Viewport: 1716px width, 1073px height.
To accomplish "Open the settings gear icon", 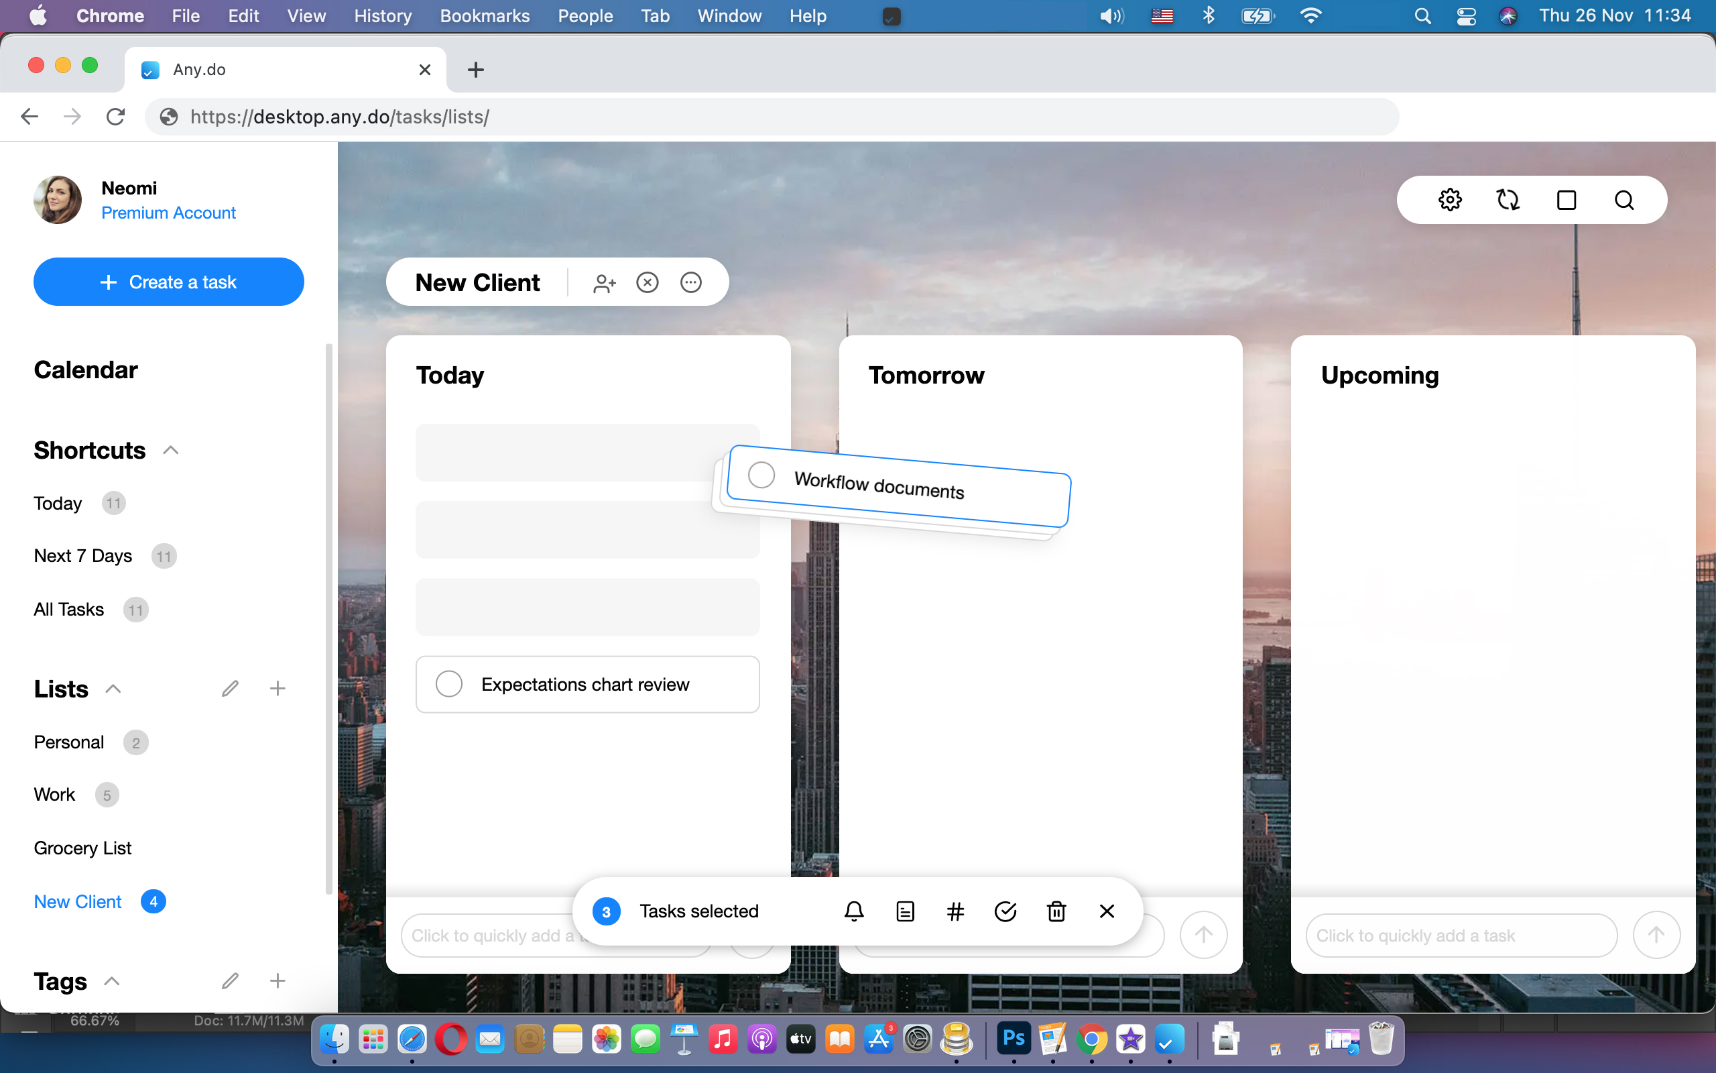I will (1449, 200).
